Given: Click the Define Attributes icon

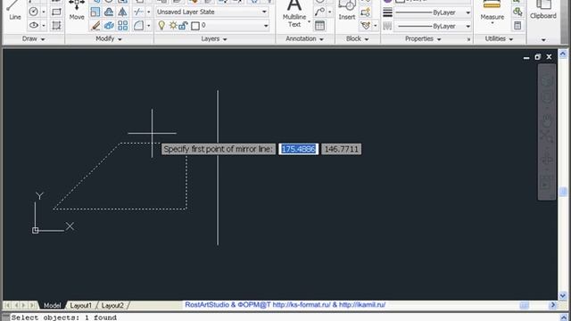Looking at the screenshot, I should [365, 25].
